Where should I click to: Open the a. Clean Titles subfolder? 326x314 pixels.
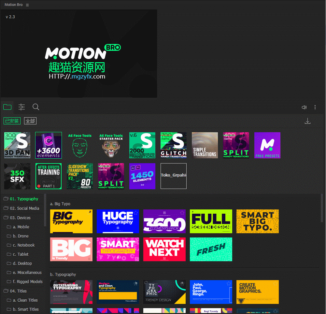pos(22,300)
